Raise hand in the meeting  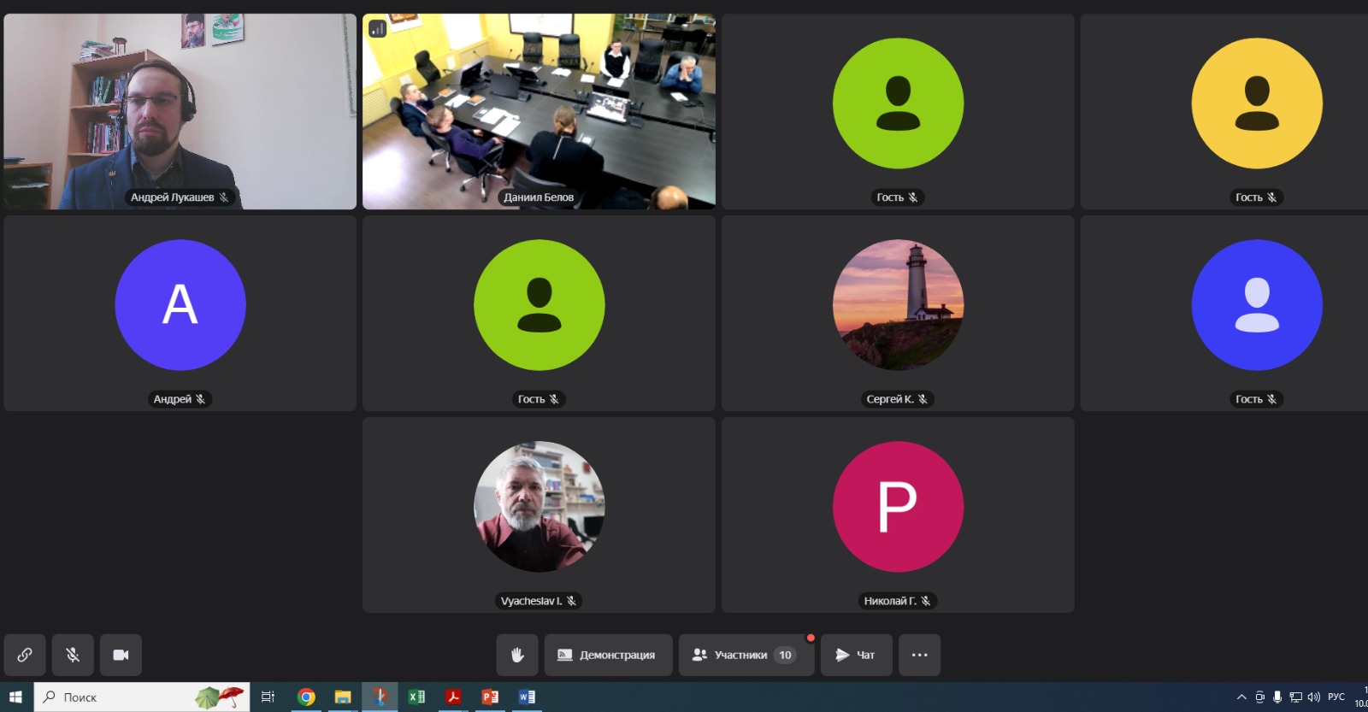(517, 655)
